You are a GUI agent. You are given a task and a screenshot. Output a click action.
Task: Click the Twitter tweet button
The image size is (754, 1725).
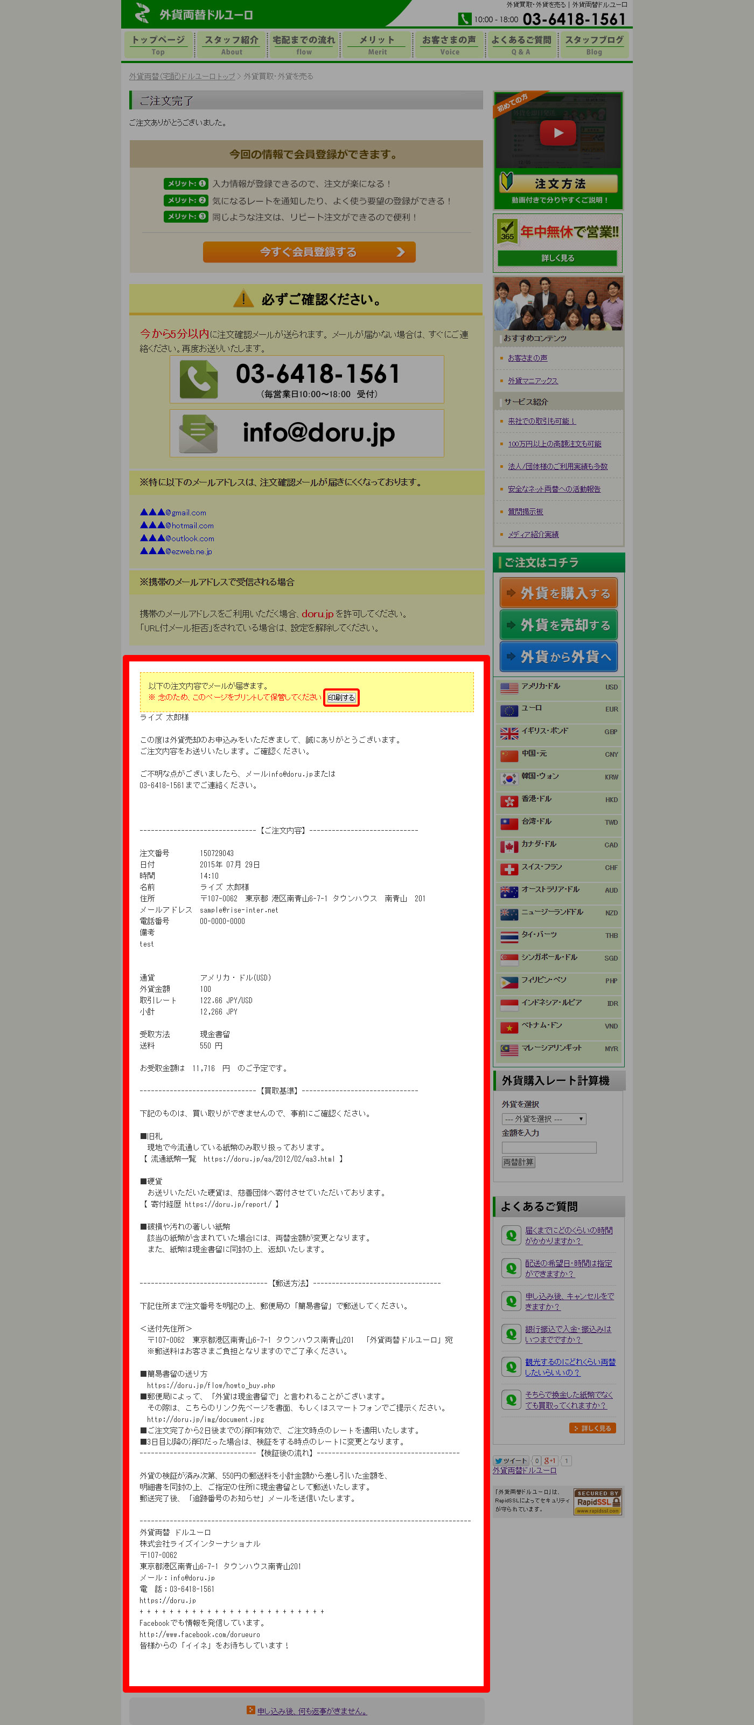click(511, 1460)
